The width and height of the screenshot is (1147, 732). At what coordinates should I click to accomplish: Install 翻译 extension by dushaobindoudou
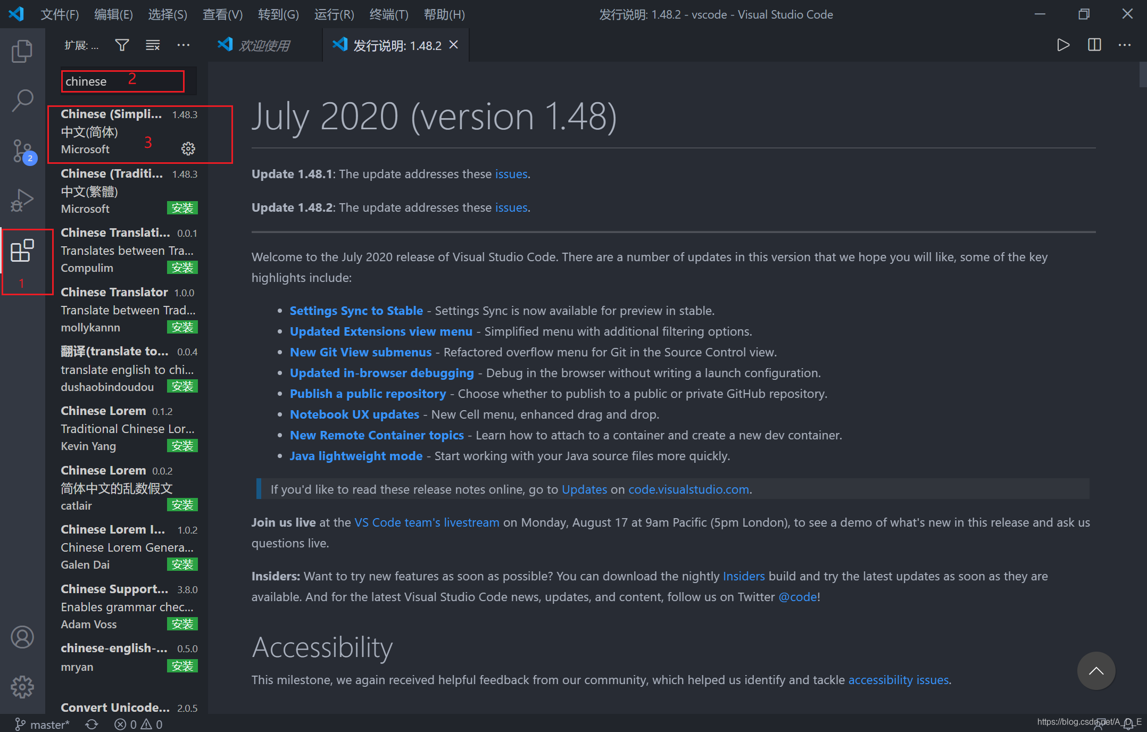click(182, 386)
